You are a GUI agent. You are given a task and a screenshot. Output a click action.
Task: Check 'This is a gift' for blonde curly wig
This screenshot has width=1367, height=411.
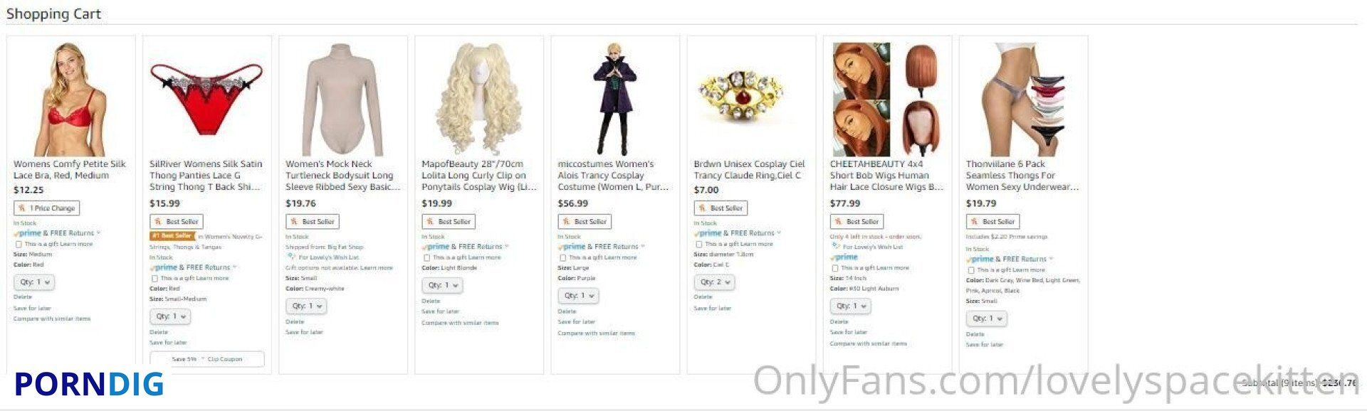tap(426, 257)
